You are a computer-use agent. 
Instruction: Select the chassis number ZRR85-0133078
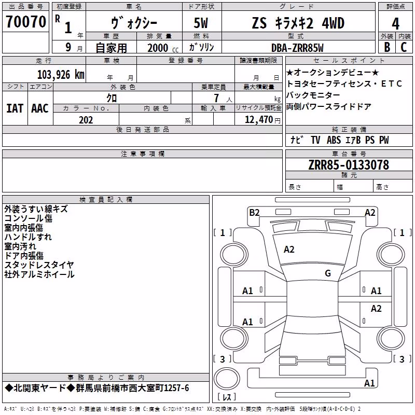[x=349, y=165]
